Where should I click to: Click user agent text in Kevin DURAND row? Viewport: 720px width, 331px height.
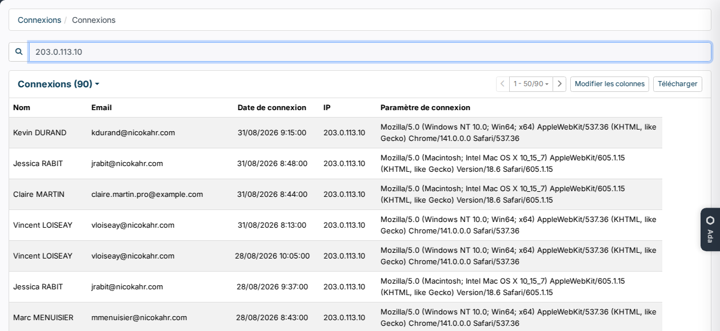click(x=518, y=132)
